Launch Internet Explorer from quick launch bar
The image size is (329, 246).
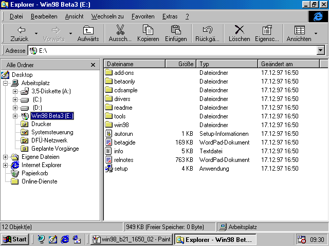click(65, 239)
